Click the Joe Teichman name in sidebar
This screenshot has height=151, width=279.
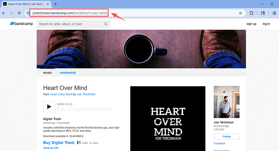(224, 122)
